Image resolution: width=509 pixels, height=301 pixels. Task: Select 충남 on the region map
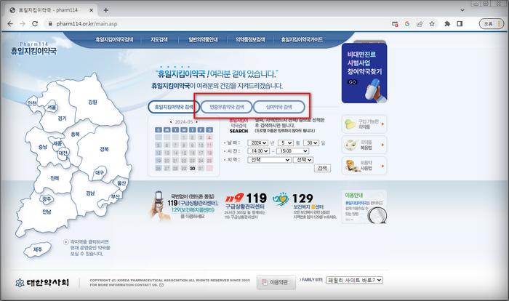(42, 147)
